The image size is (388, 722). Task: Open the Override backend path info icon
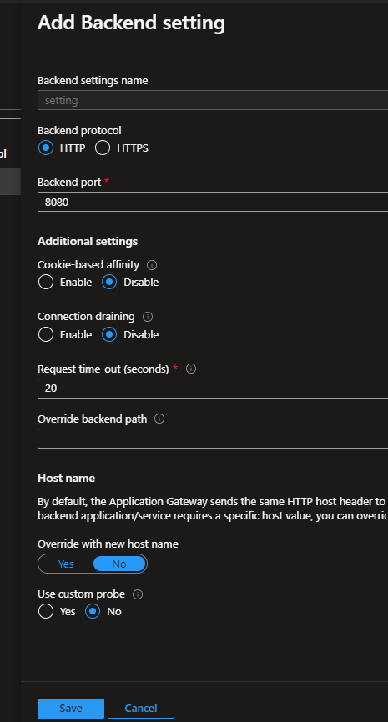159,419
